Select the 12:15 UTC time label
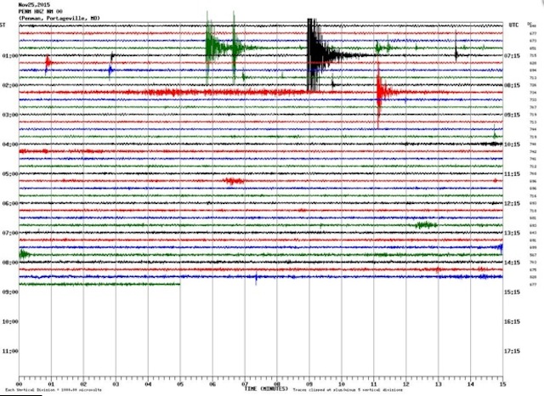 click(512, 204)
